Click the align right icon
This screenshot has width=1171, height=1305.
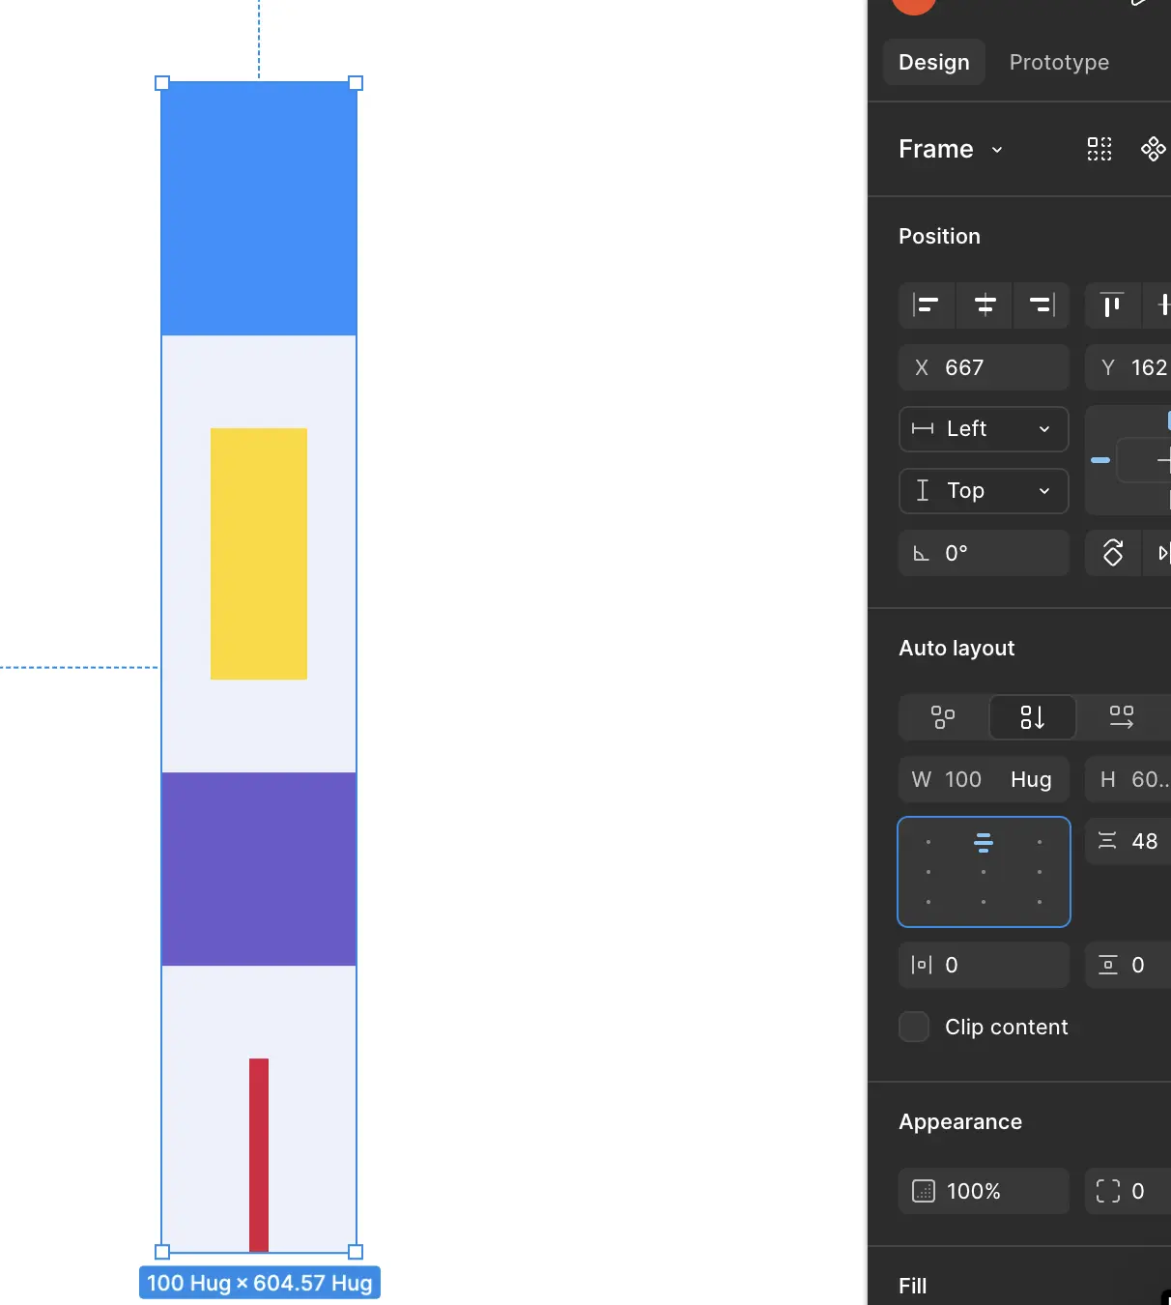click(1041, 306)
